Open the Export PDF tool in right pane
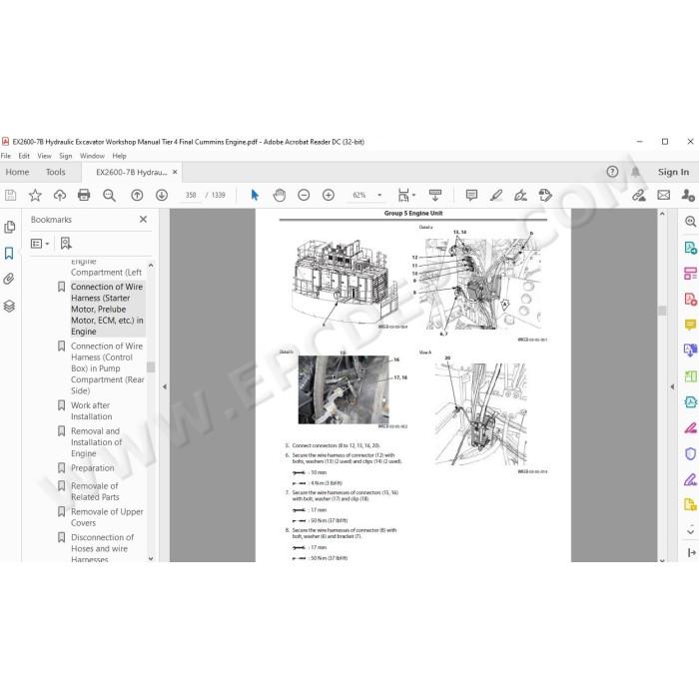This screenshot has width=699, height=699. point(690,248)
